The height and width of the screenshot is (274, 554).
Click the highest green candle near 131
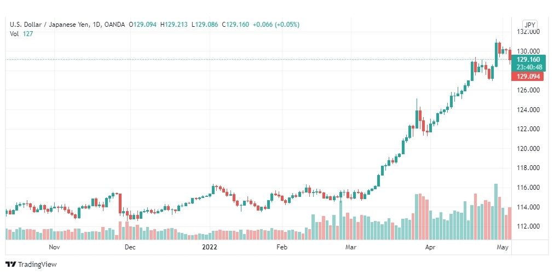pyautogui.click(x=496, y=54)
